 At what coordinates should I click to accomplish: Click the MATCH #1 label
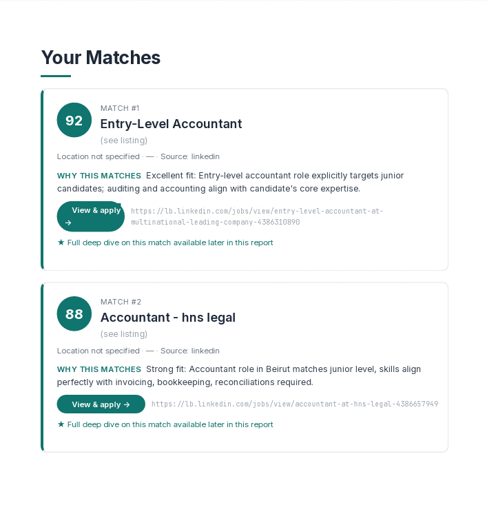(x=120, y=108)
